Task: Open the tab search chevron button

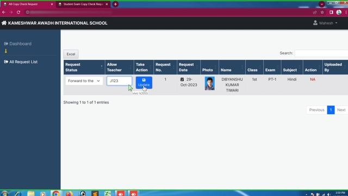Action: [321, 4]
